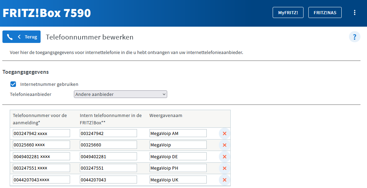
Task: Open the help question mark icon
Action: 354,37
